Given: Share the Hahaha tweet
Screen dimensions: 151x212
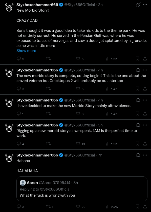Looking at the screenshot, I should [x=145, y=206].
